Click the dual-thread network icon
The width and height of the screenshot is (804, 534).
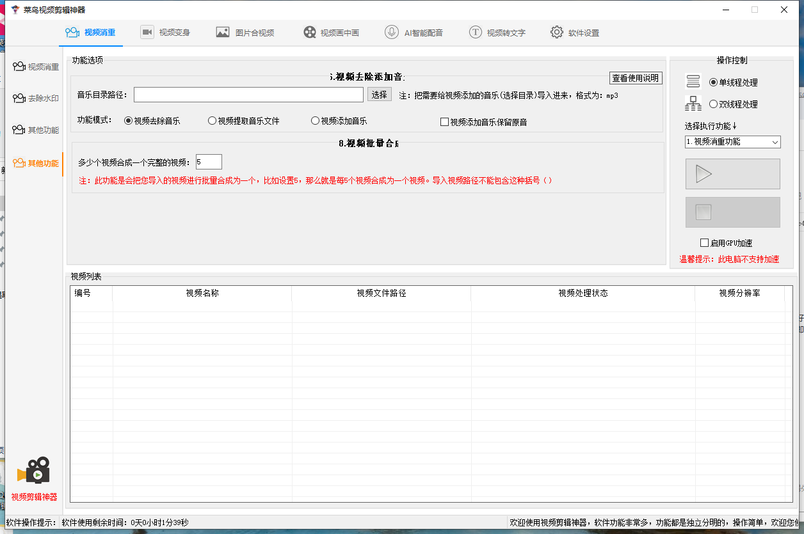pos(693,103)
